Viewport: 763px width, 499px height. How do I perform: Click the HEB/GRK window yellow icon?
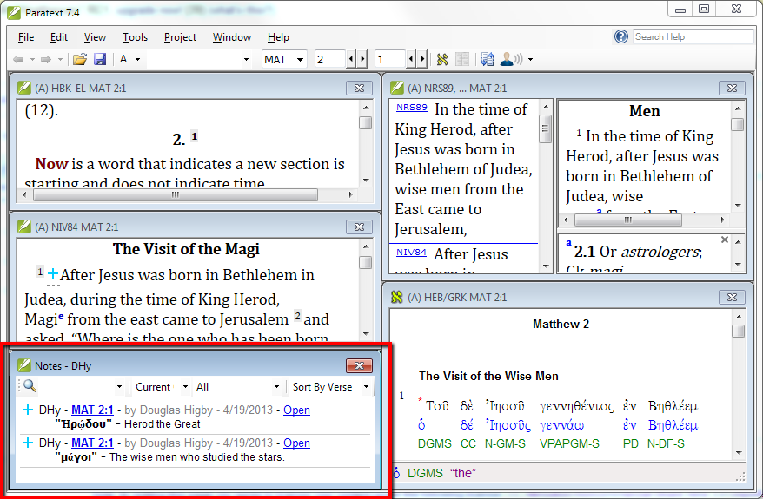[397, 297]
